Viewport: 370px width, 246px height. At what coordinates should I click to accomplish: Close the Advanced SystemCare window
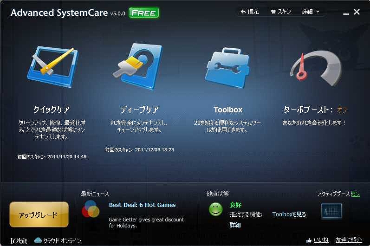coord(357,12)
